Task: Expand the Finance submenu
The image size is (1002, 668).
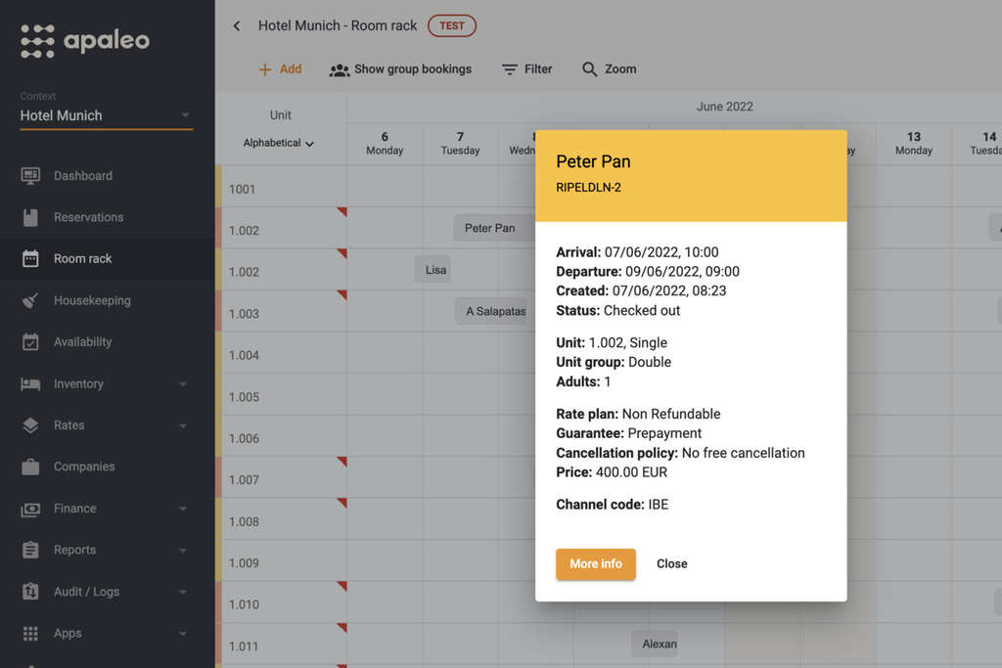Action: point(182,509)
